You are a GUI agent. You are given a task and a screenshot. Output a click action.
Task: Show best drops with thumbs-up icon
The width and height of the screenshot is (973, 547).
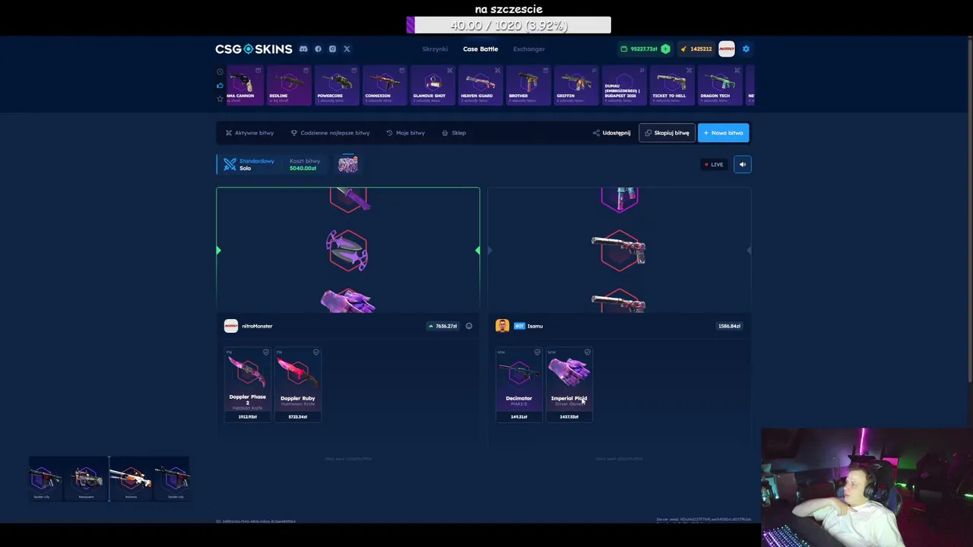click(220, 85)
